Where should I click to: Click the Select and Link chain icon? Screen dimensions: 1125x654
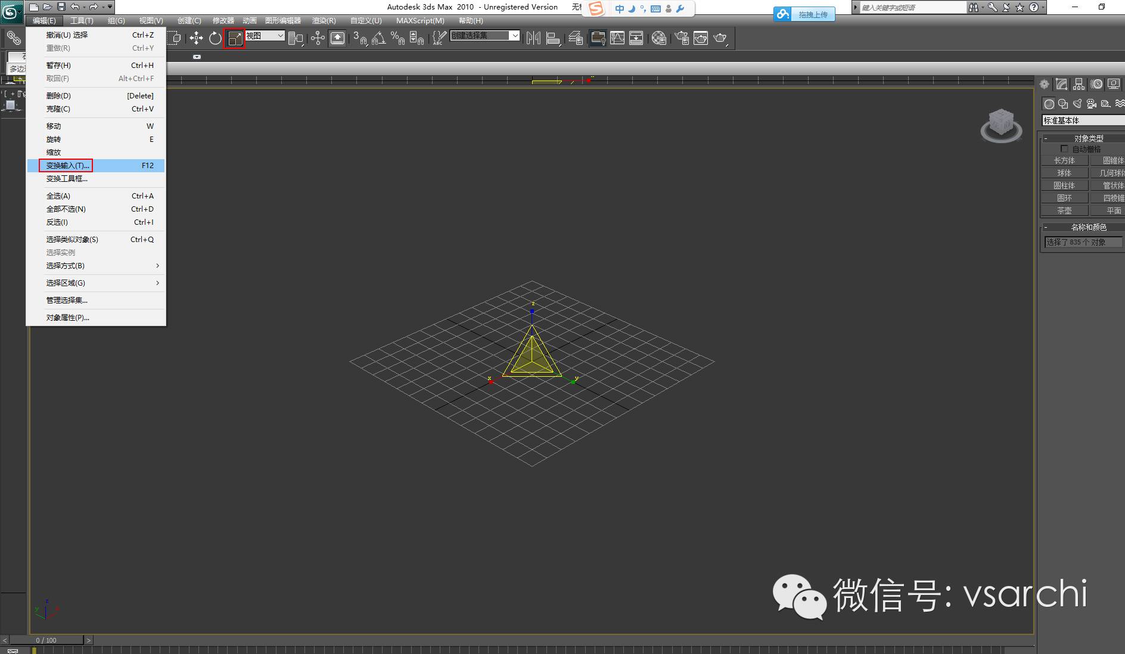click(x=13, y=38)
